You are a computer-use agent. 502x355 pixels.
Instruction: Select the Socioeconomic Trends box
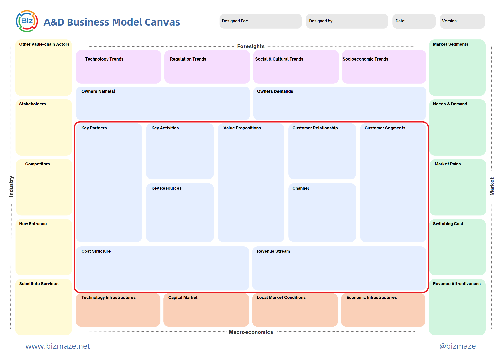pos(383,67)
